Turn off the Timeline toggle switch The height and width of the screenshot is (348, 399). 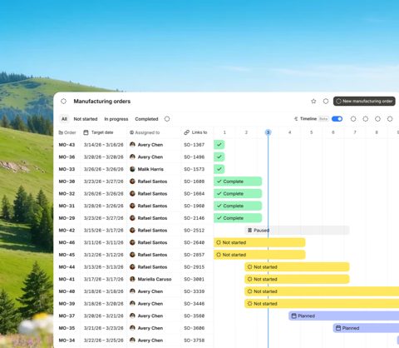[x=337, y=119]
